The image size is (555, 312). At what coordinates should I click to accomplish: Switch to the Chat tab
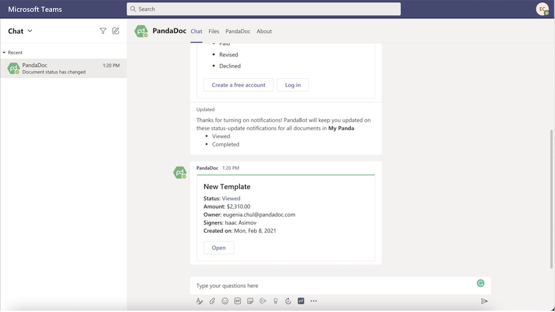click(196, 31)
